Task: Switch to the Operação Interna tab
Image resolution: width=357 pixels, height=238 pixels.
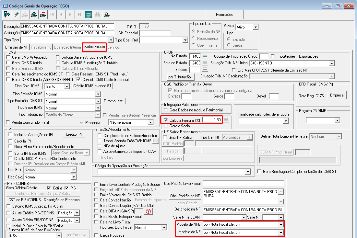Action: click(x=67, y=47)
